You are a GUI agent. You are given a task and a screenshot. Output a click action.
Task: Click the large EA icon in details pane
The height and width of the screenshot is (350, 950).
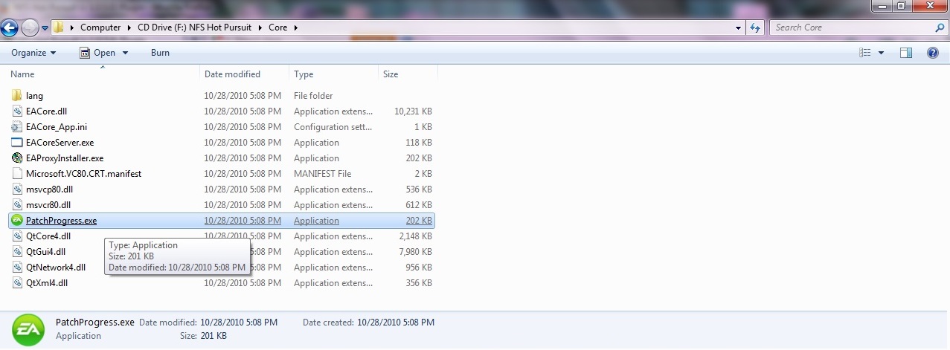pyautogui.click(x=28, y=329)
